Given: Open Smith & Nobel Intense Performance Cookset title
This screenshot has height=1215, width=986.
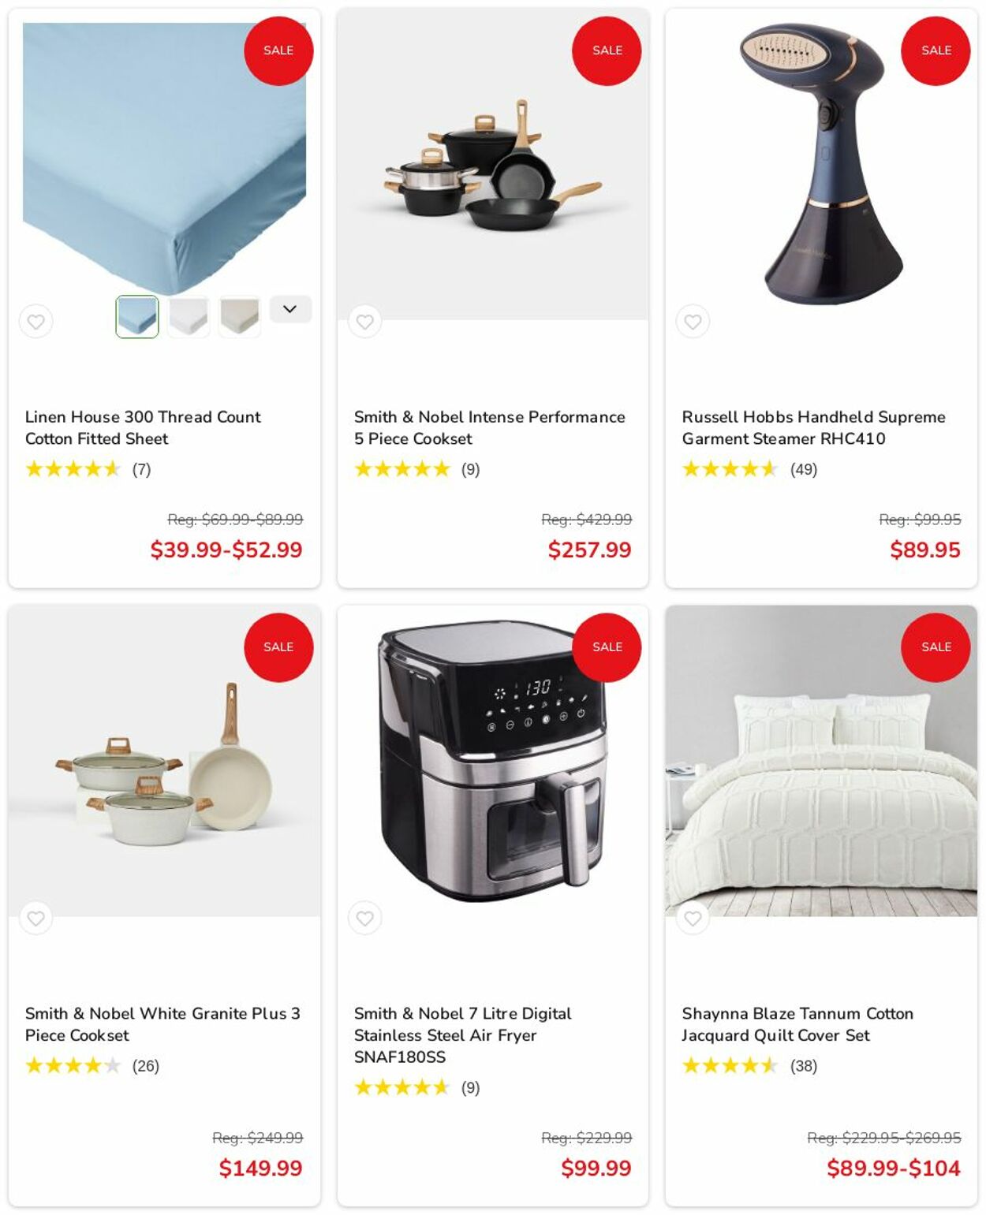Looking at the screenshot, I should tap(489, 427).
